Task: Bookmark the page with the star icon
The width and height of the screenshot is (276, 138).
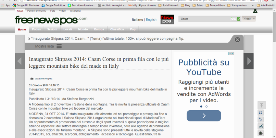Action: 259,1
